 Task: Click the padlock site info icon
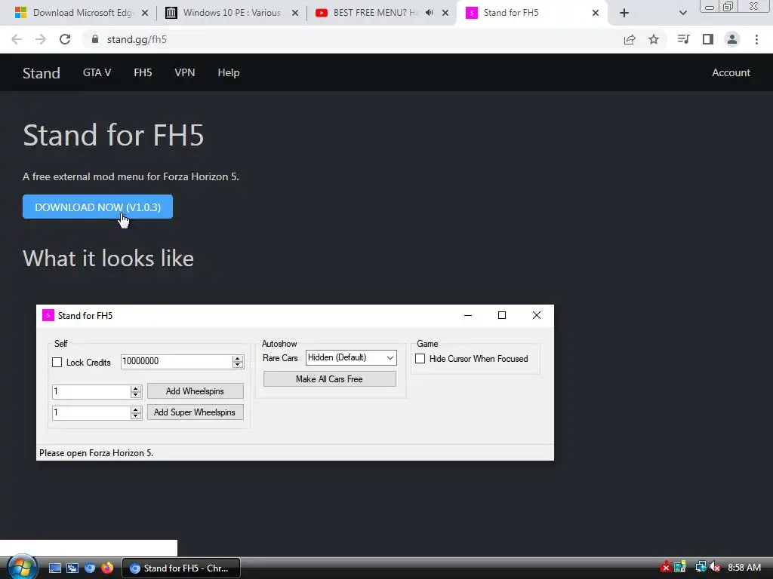95,39
